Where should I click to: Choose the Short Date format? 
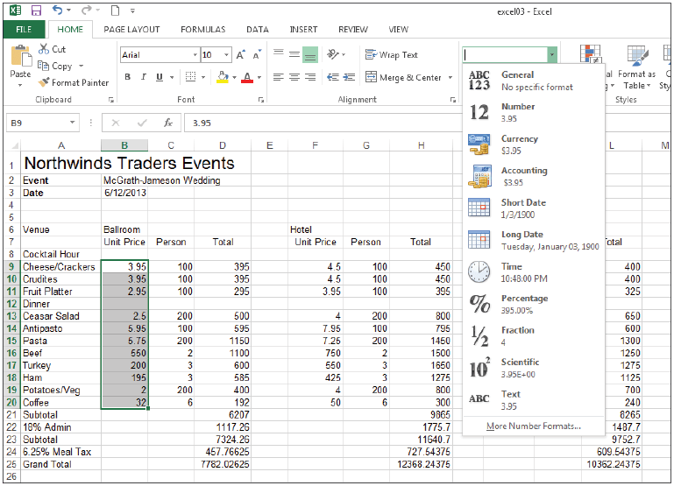point(534,208)
